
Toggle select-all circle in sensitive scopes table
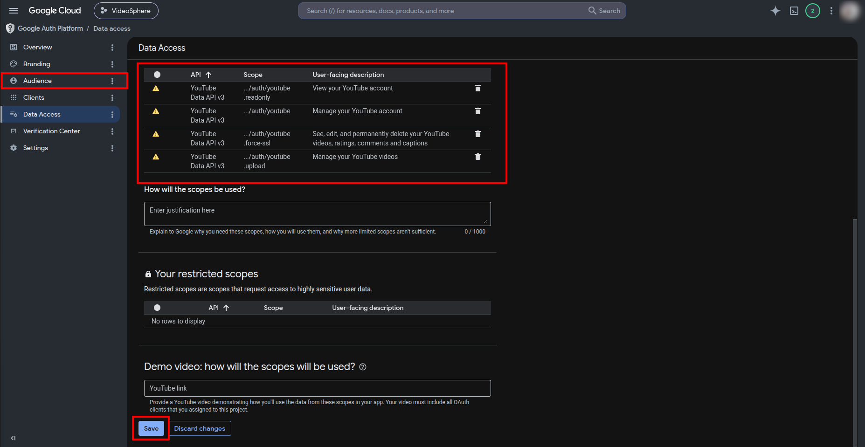(157, 75)
